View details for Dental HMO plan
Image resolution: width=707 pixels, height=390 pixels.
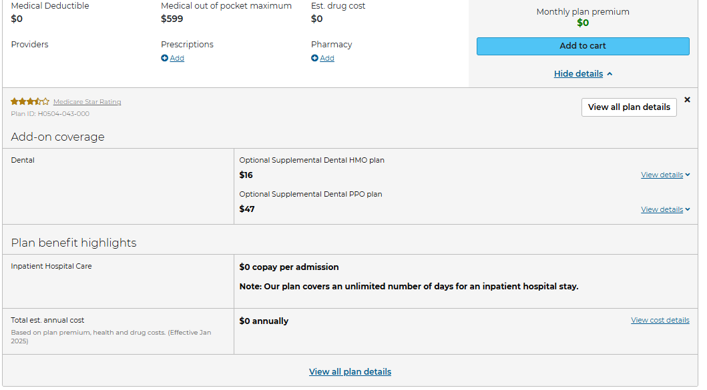pyautogui.click(x=662, y=175)
